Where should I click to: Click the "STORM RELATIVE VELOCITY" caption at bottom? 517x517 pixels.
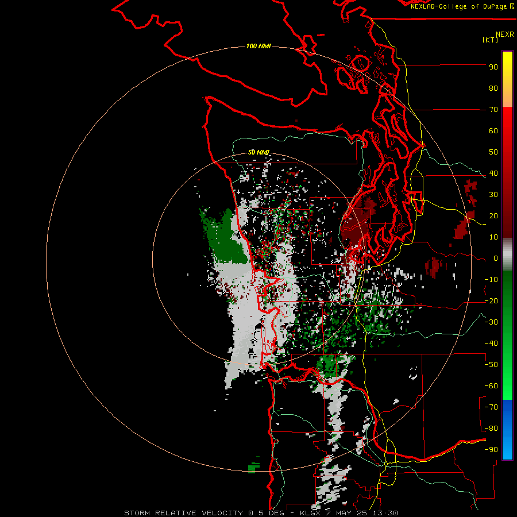point(184,513)
